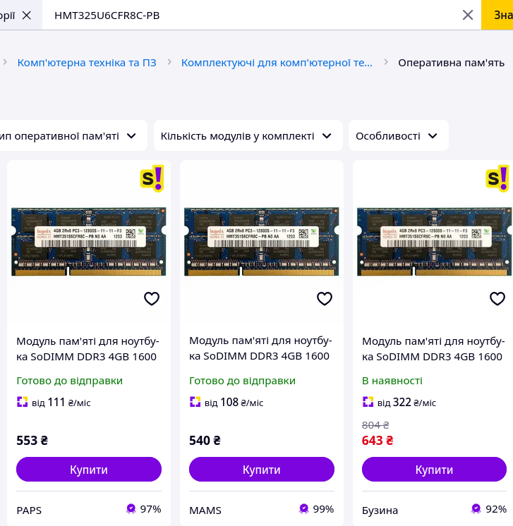Image resolution: width=513 pixels, height=526 pixels.
Task: Open Комплектуючі для комп'ютерної техніки breadcrumb
Action: point(277,63)
